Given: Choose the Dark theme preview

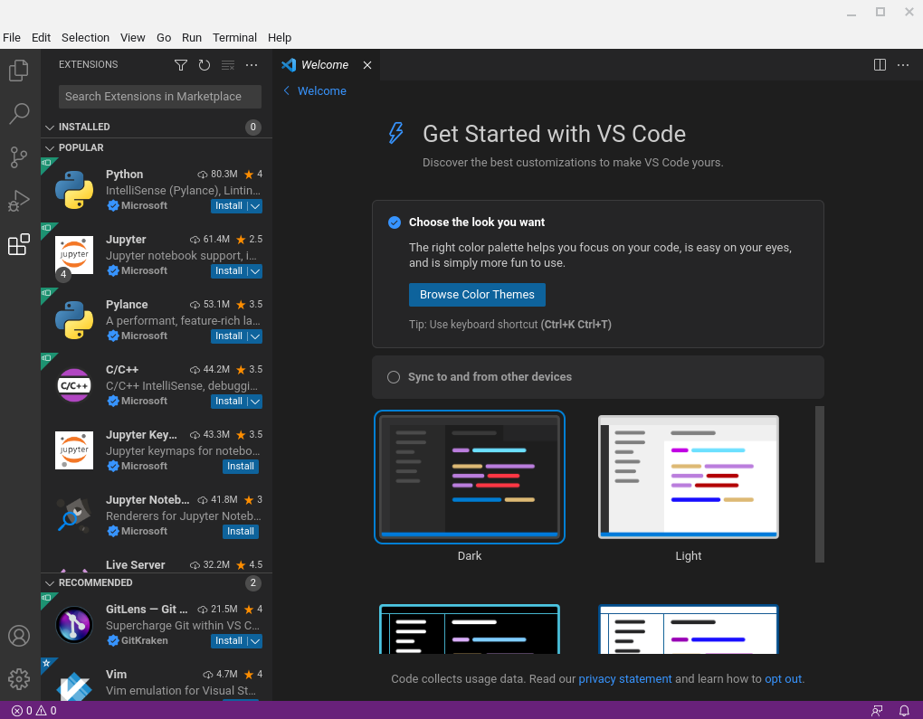Looking at the screenshot, I should (469, 478).
